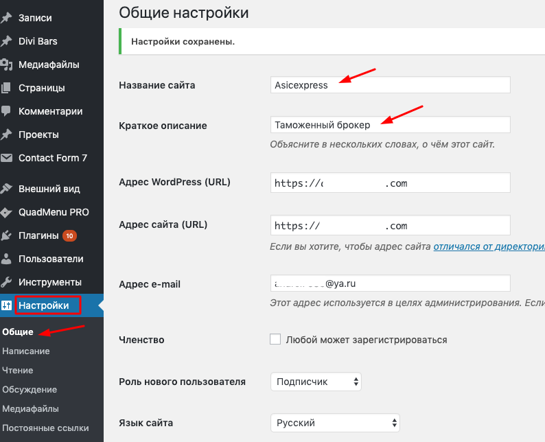Open Медиафайлы under the Настройки submenu
This screenshot has height=442, width=545.
point(30,408)
